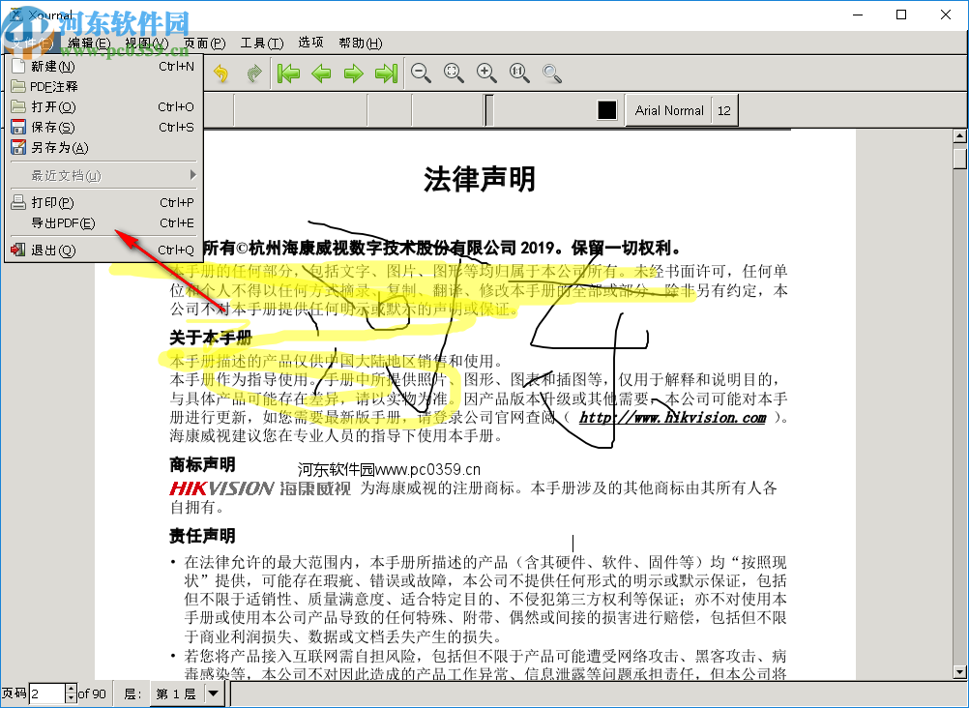Jump to the last page icon
This screenshot has width=969, height=708.
(x=386, y=74)
